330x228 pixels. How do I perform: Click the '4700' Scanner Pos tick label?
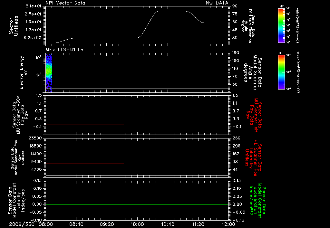(x=36, y=169)
